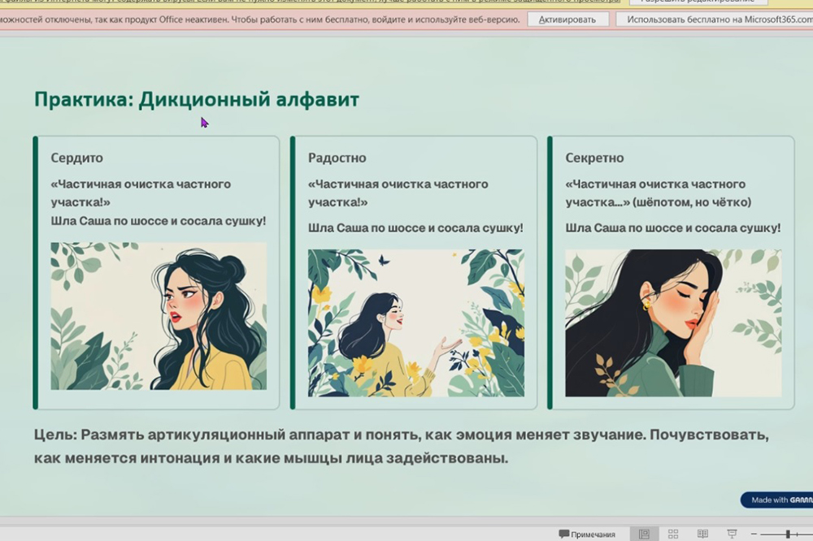The image size is (813, 541).
Task: Click the zoom out minus icon
Action: click(x=755, y=534)
